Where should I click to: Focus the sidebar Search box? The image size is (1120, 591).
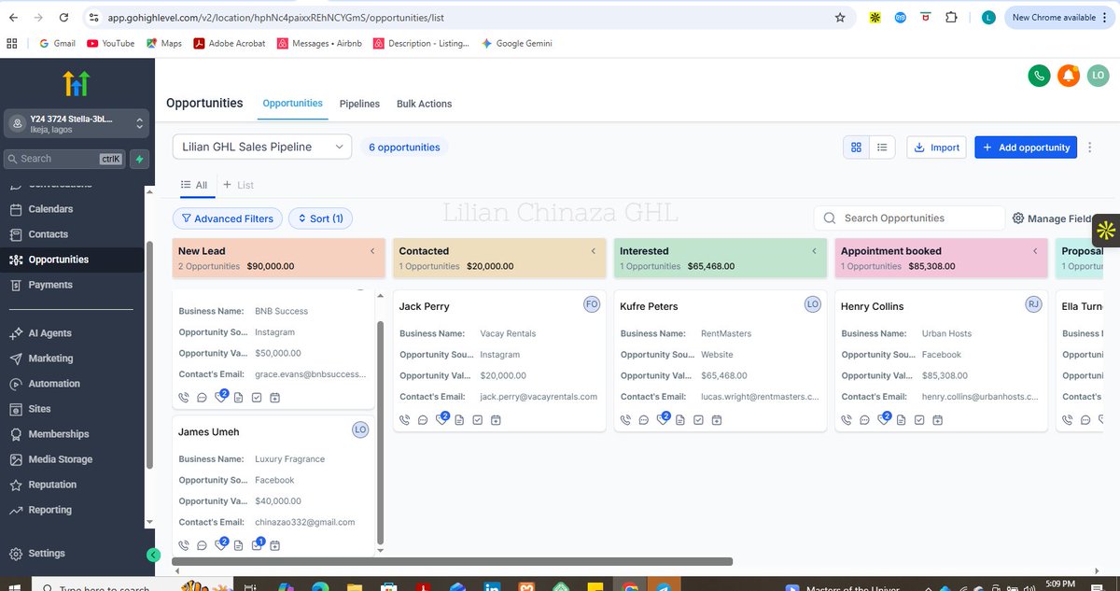point(64,159)
